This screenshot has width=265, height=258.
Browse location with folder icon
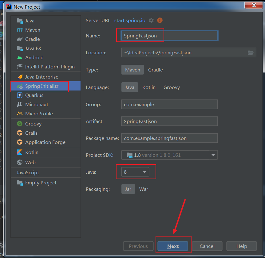tap(250, 52)
